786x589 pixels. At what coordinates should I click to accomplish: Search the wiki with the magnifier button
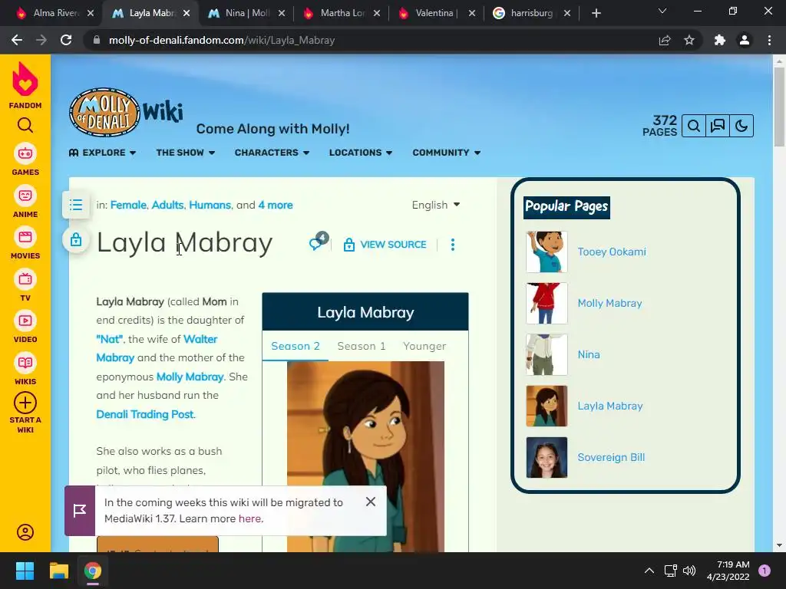click(x=694, y=126)
